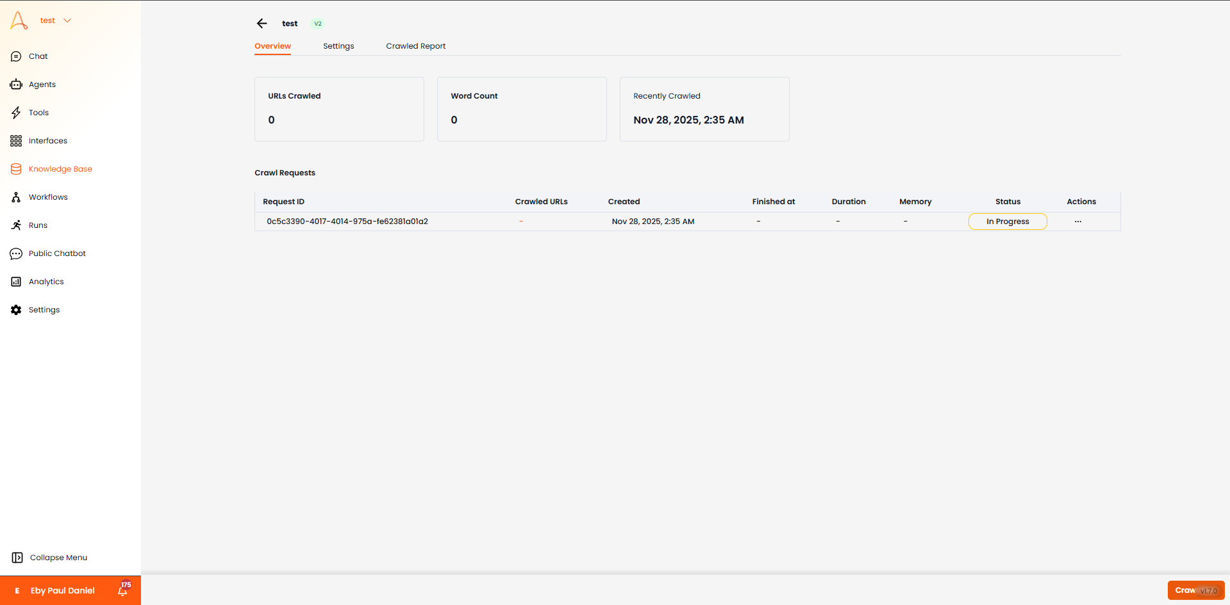Click the Agents robot icon
The width and height of the screenshot is (1230, 605).
click(x=16, y=85)
